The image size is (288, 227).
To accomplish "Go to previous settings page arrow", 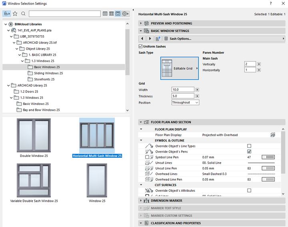I will [142, 38].
